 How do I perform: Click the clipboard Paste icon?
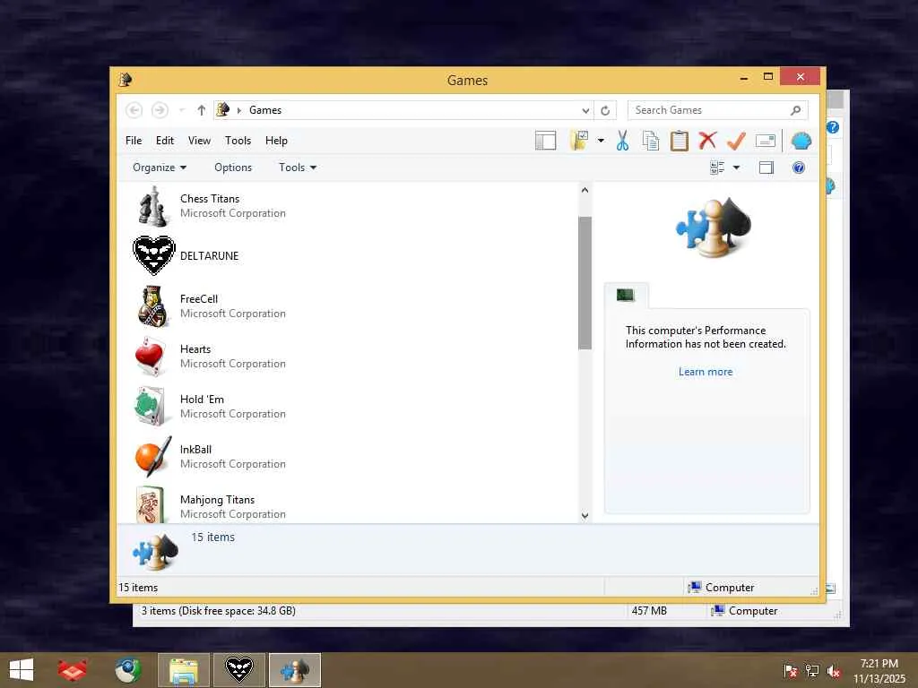tap(680, 141)
